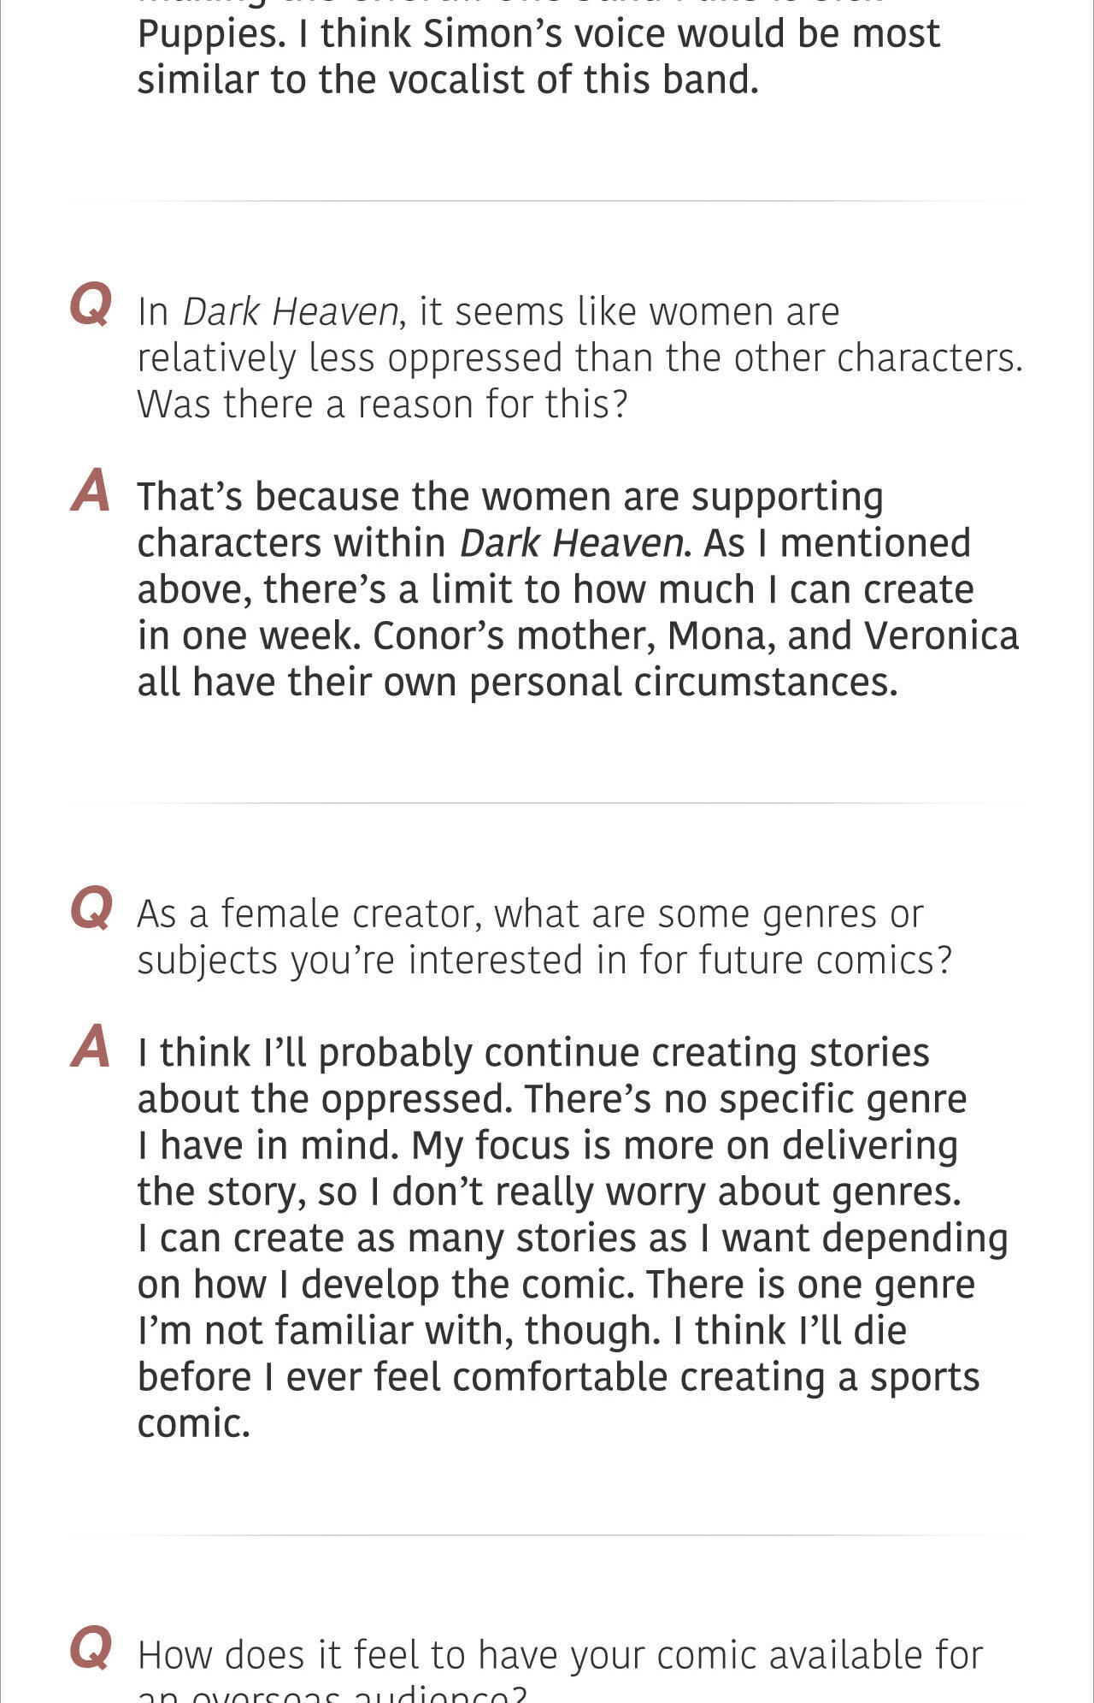Click the A icon beside "I think I'll probably continue"
1094x1703 pixels.
click(91, 1046)
